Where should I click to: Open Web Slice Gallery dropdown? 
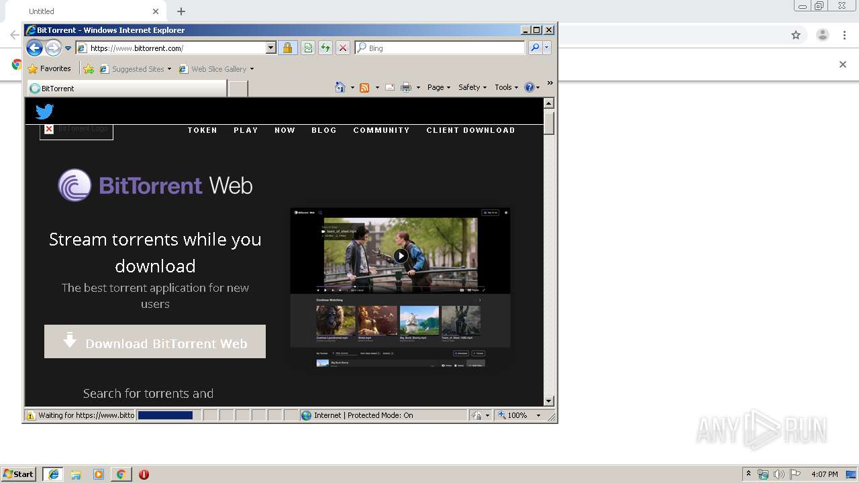tap(216, 68)
